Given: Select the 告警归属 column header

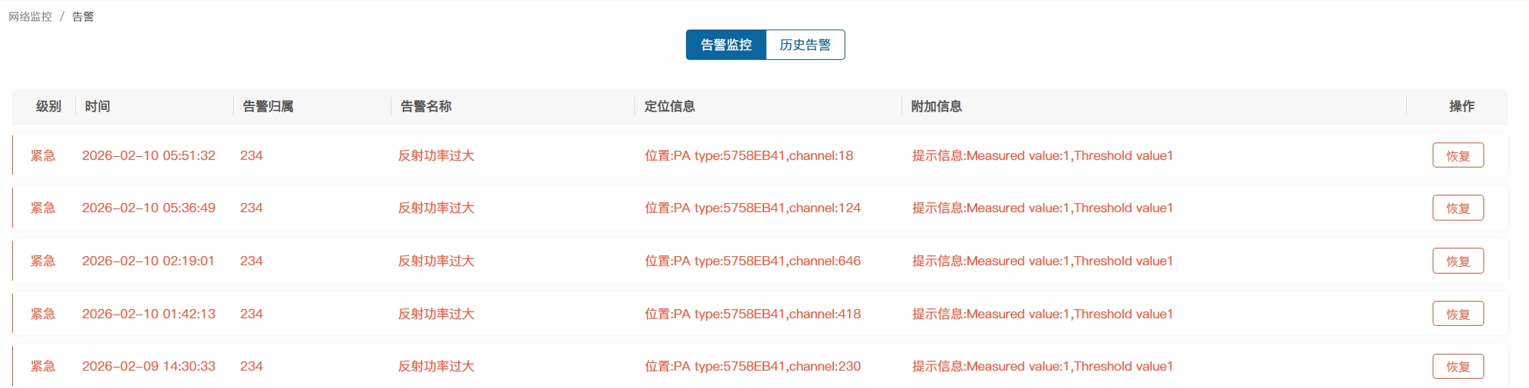Looking at the screenshot, I should click(x=268, y=106).
